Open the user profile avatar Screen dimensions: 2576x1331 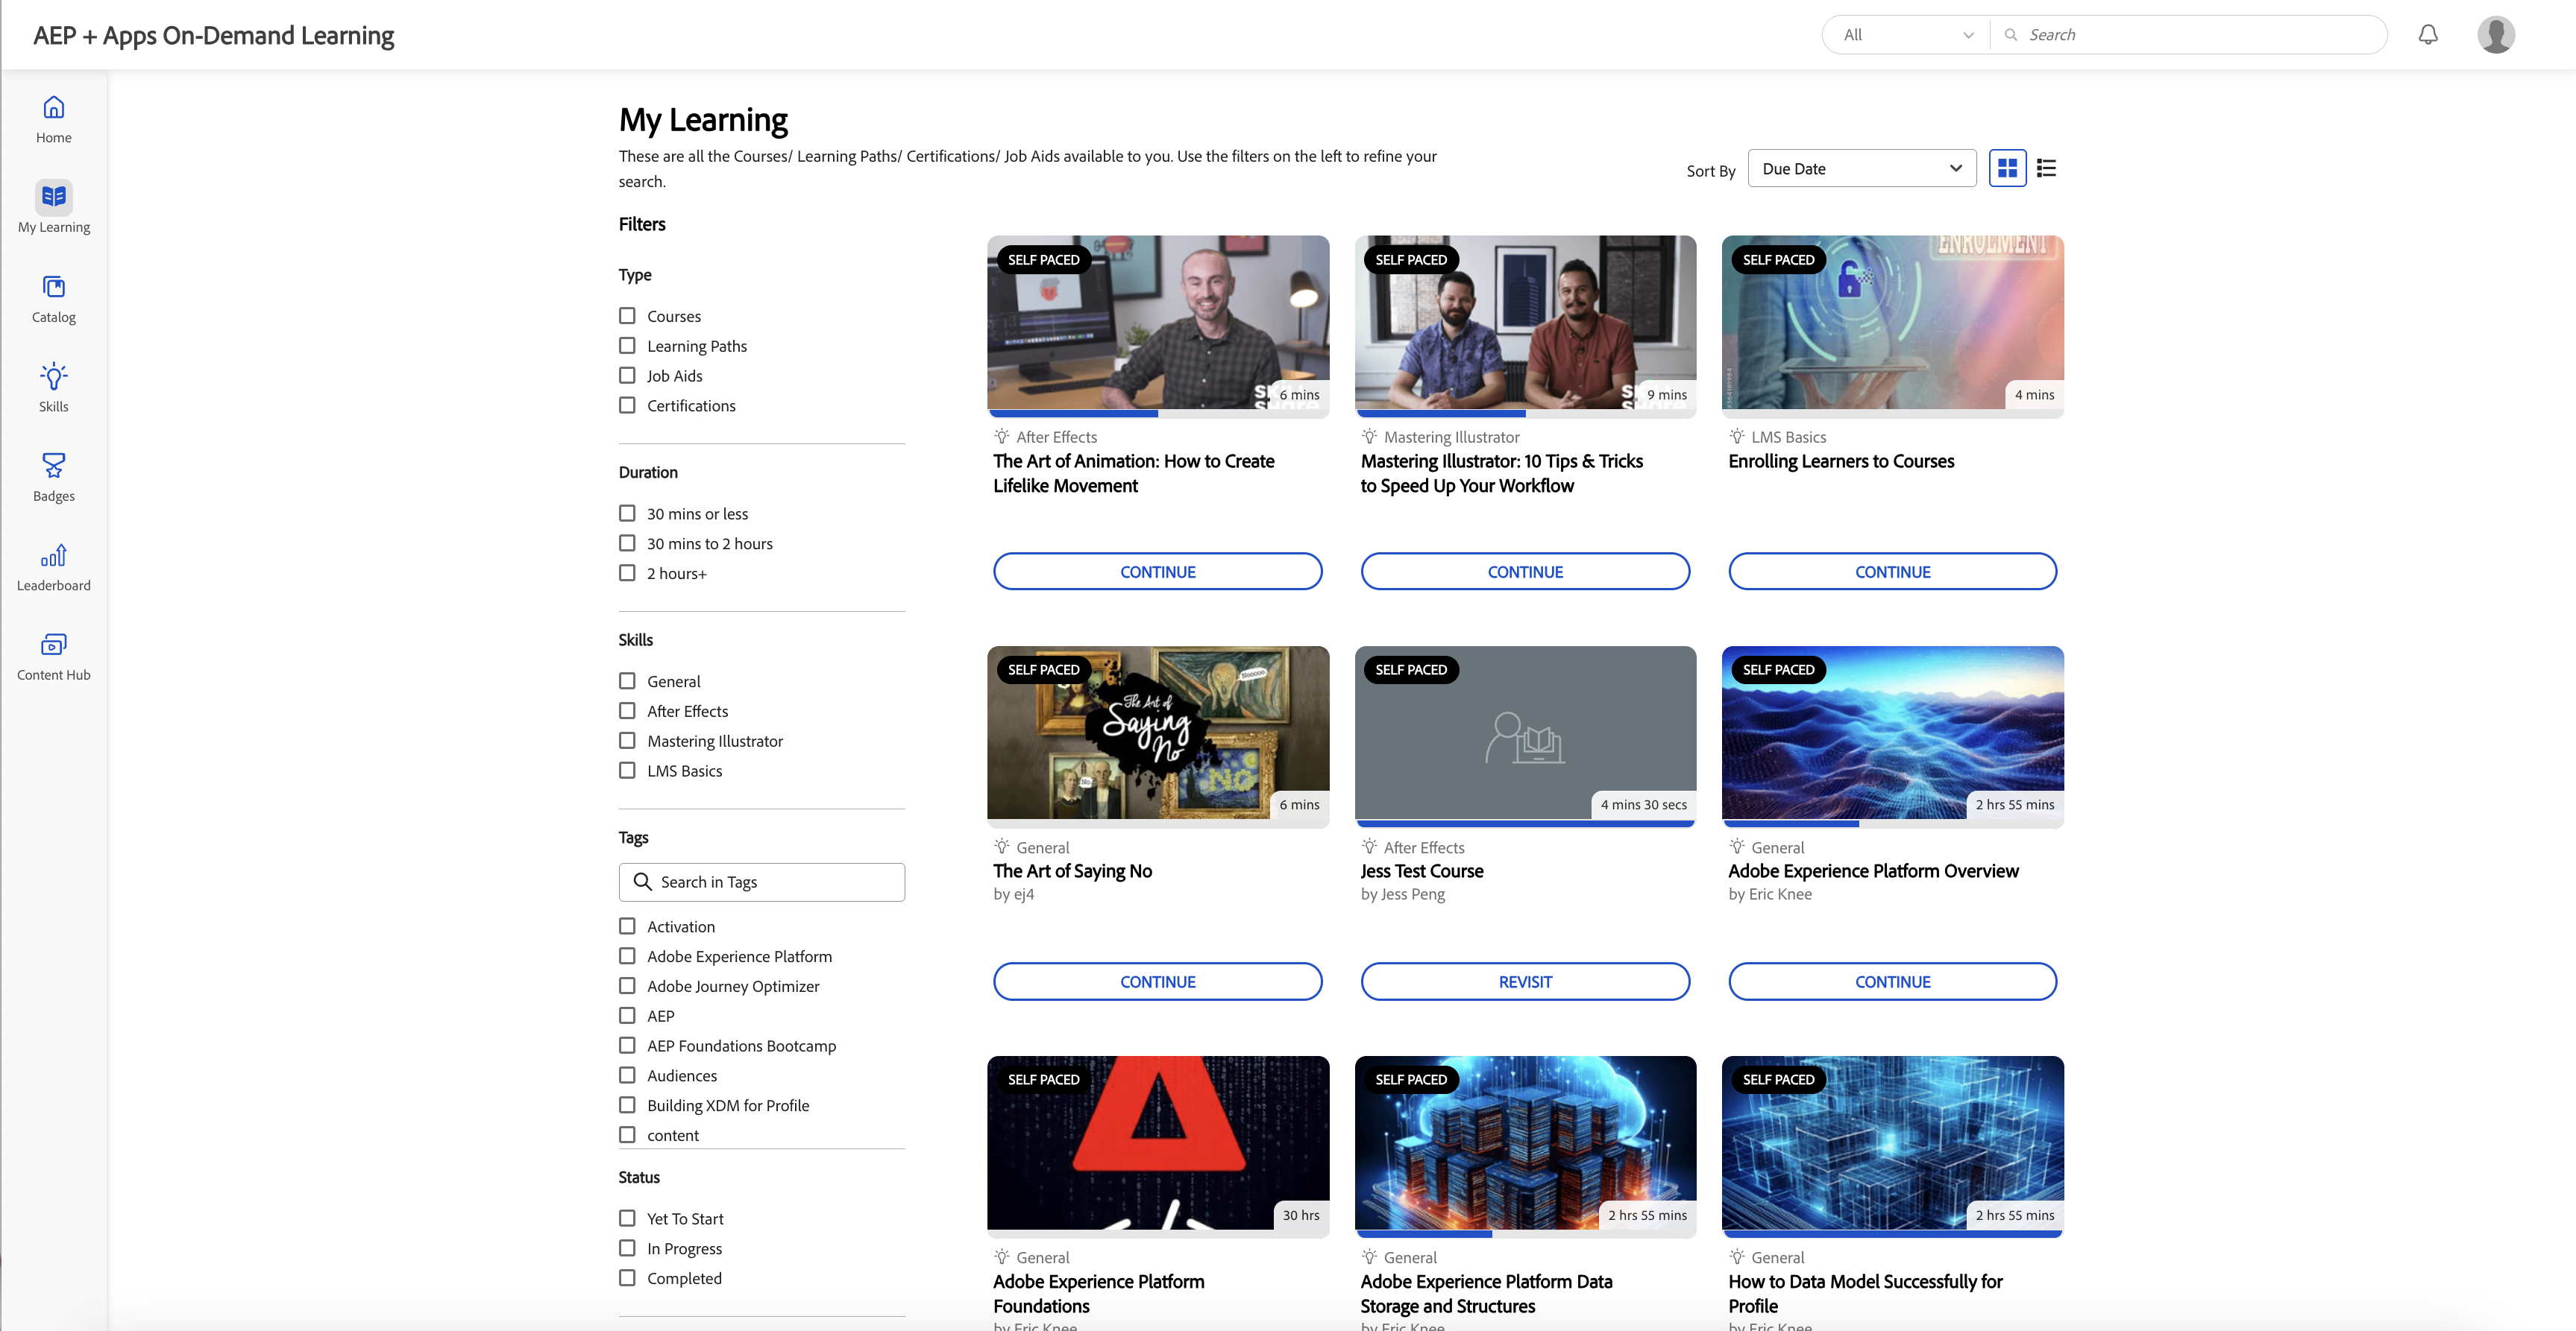2496,35
